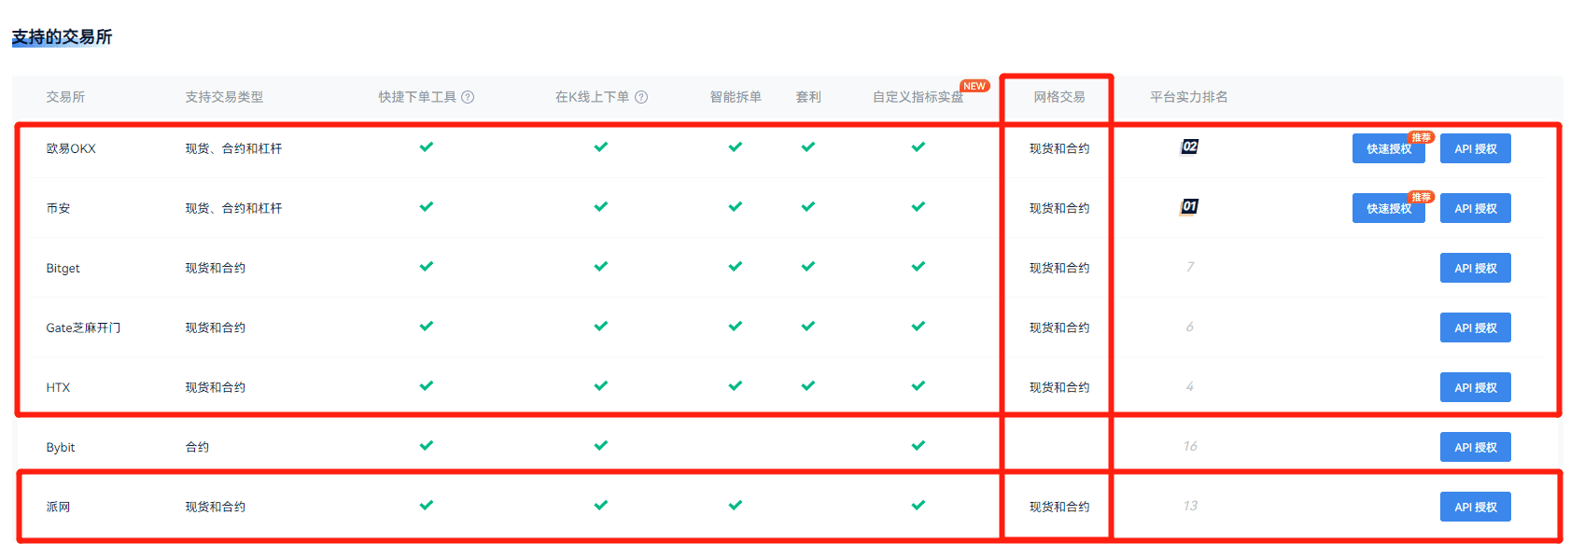Click the 02 rank badge for 欧易OKX
The image size is (1584, 557).
coord(1189,146)
